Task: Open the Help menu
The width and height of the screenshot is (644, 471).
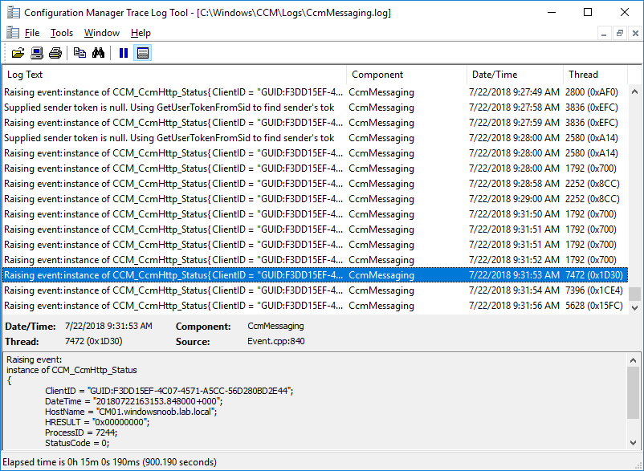Action: coord(141,33)
